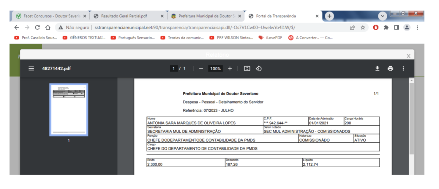The height and width of the screenshot is (189, 439).
Task: Expand the tab search dropdown arrow
Action: 383,16
